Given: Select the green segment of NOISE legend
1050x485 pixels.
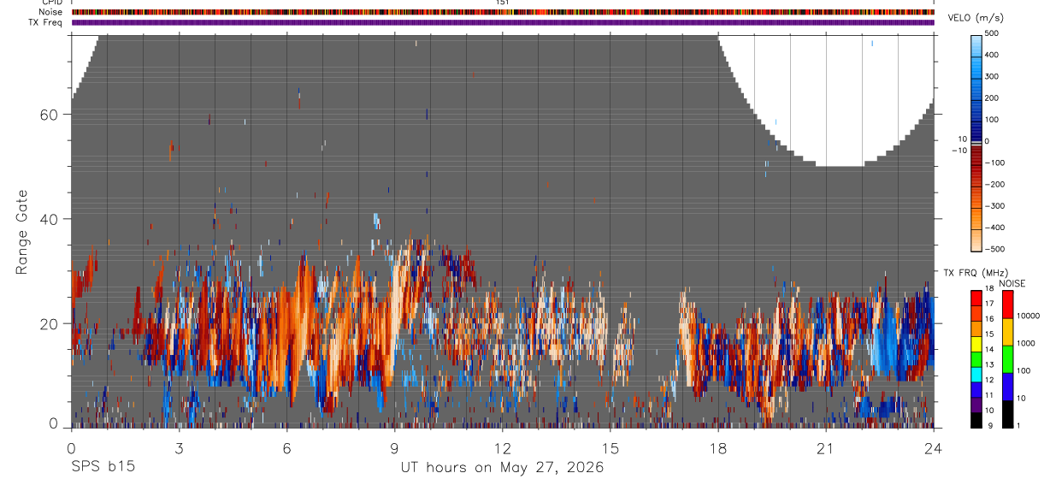Looking at the screenshot, I should coord(1007,359).
